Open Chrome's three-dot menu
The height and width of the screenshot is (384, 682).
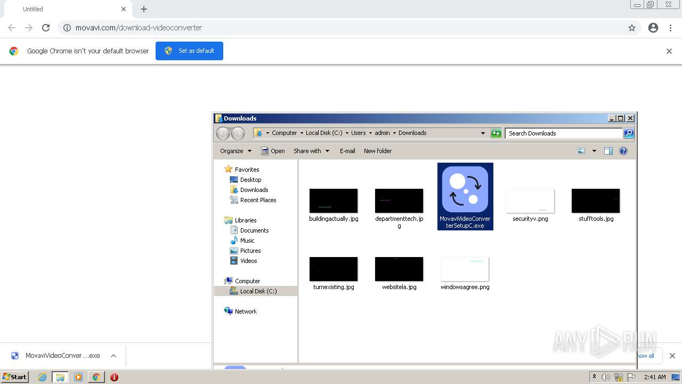[x=671, y=28]
